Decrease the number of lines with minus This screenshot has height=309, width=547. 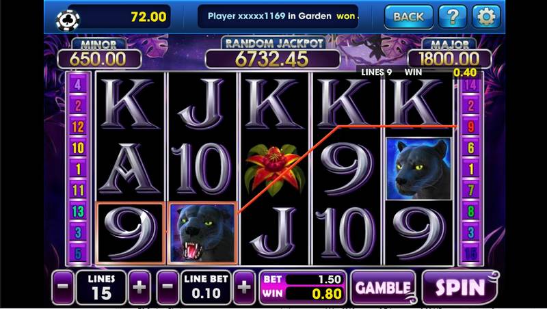(63, 287)
